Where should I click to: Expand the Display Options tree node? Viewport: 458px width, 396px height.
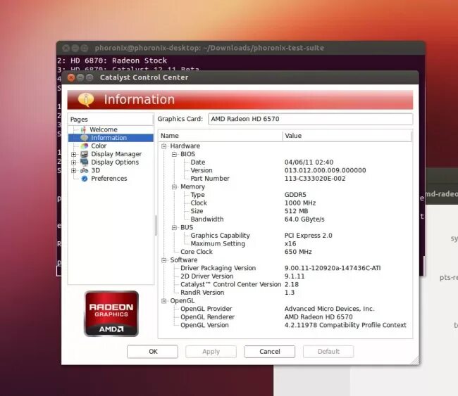click(x=74, y=162)
